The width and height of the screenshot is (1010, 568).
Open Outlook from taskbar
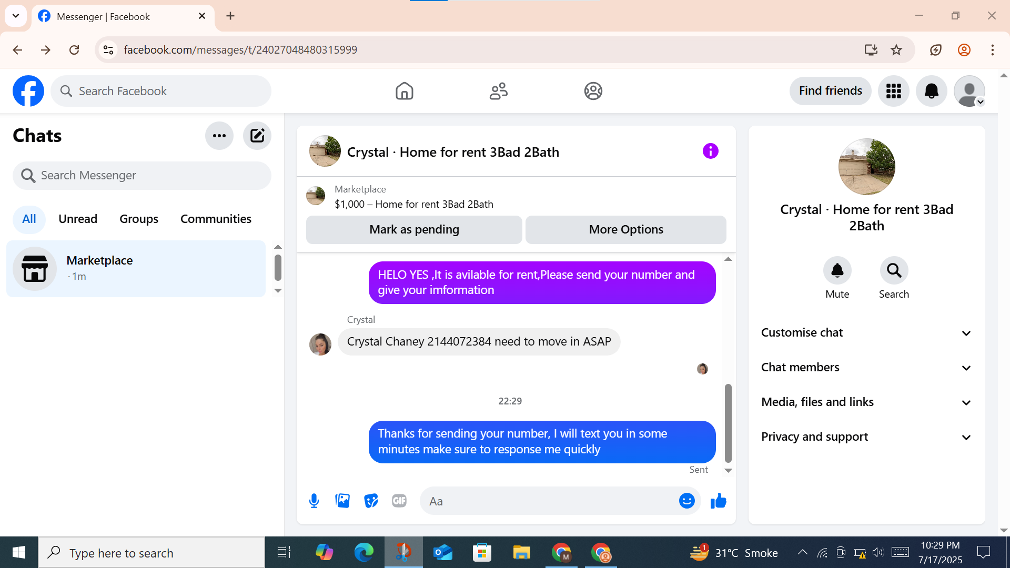(442, 552)
